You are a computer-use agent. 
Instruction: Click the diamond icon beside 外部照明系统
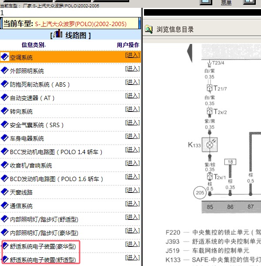(x=5, y=70)
